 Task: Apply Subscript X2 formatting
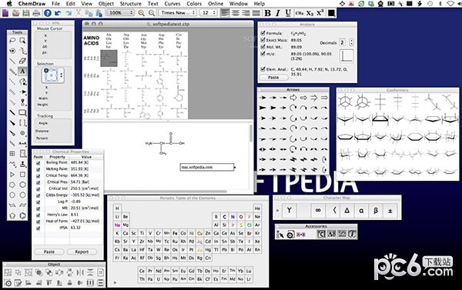tap(310, 13)
